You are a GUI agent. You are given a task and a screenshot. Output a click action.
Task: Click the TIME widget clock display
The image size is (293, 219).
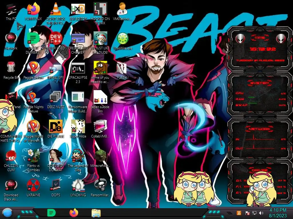pyautogui.click(x=263, y=49)
